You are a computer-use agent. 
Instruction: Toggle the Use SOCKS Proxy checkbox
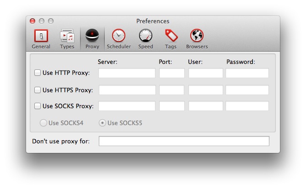[x=38, y=106]
